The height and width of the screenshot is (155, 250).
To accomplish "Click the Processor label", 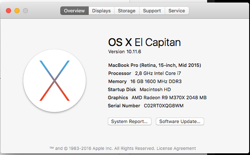I will click(x=120, y=73).
